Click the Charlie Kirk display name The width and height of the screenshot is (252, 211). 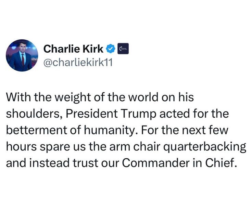coord(73,49)
